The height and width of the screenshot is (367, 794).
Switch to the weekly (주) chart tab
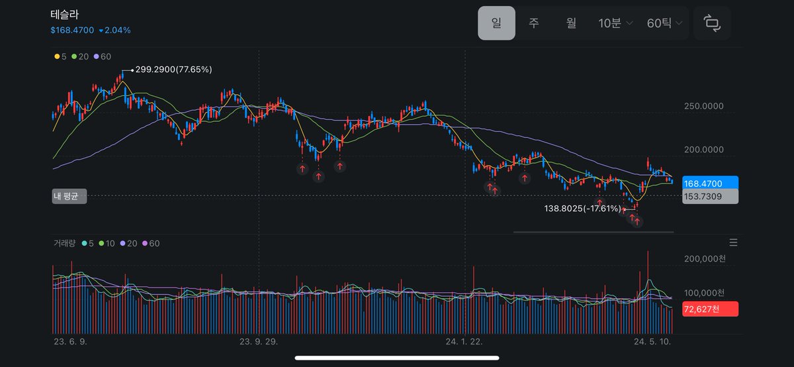534,23
